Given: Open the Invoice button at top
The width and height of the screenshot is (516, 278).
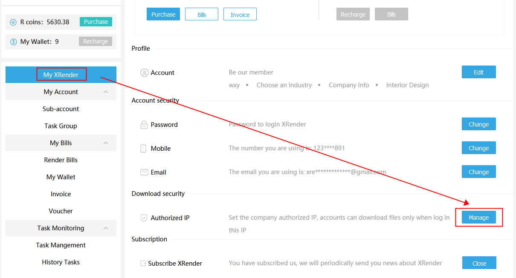Looking at the screenshot, I should [x=240, y=14].
